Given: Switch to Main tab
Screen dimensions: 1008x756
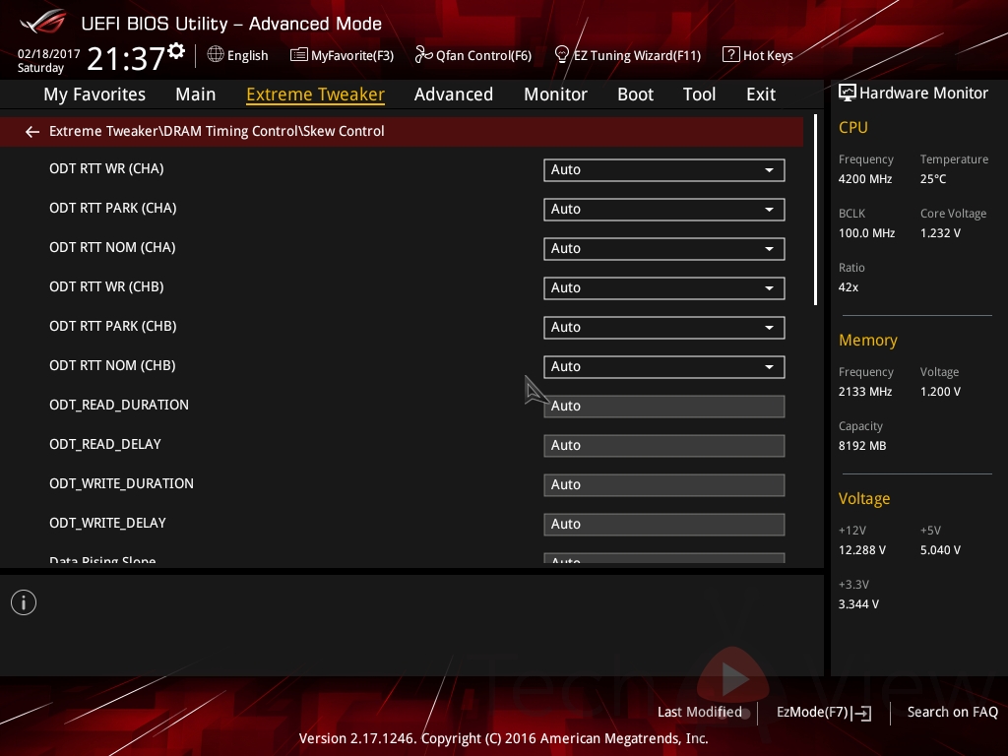Looking at the screenshot, I should (x=196, y=94).
